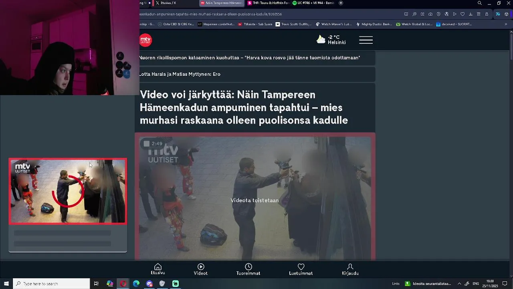Switch to the THF: Touru & Hoffrén tab
513x289 pixels.
click(269, 3)
